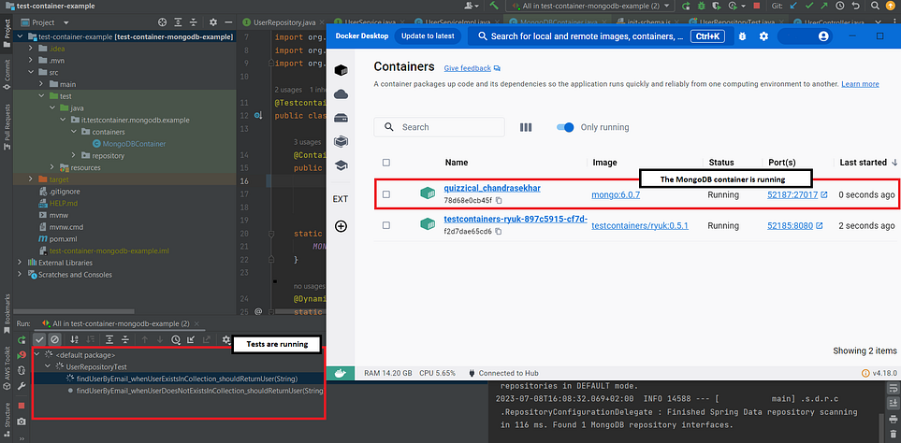Build project hammer icon in IntelliJ toolbar

tap(494, 6)
